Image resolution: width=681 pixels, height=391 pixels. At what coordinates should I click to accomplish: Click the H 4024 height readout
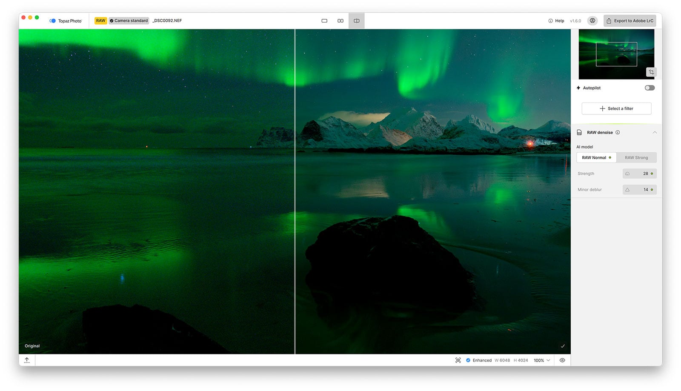tap(521, 360)
